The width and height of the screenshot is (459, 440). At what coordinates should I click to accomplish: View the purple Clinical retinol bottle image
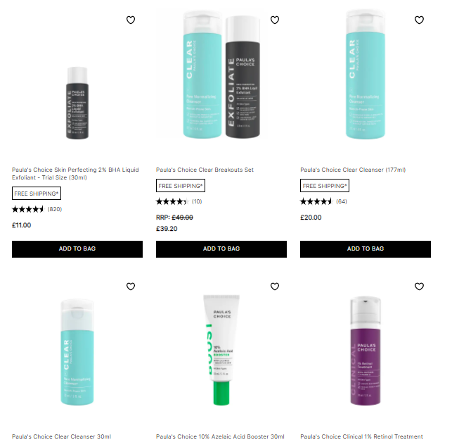366,351
